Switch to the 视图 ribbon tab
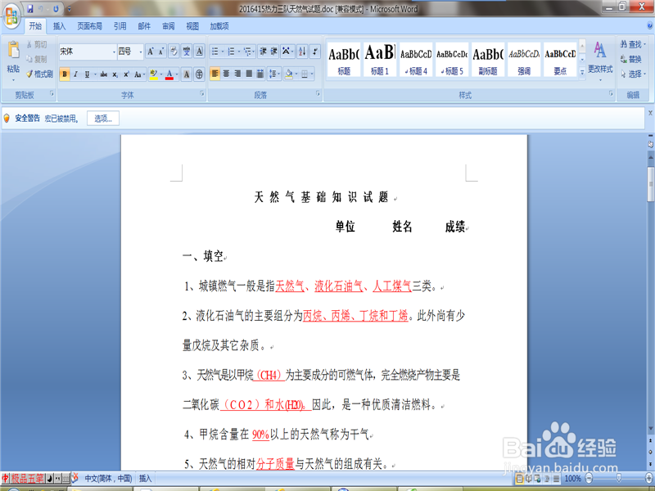This screenshot has height=491, width=655. [x=192, y=25]
